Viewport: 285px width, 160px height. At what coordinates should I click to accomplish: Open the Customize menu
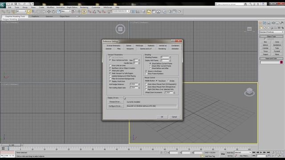pos(96,8)
